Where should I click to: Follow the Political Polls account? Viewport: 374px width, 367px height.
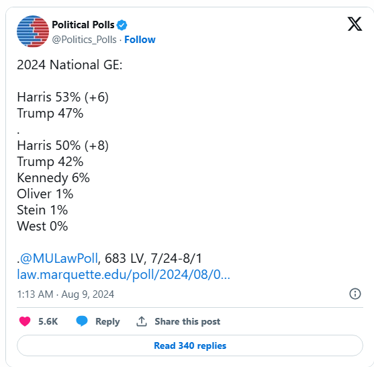[x=140, y=40]
